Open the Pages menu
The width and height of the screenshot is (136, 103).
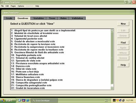point(13,6)
